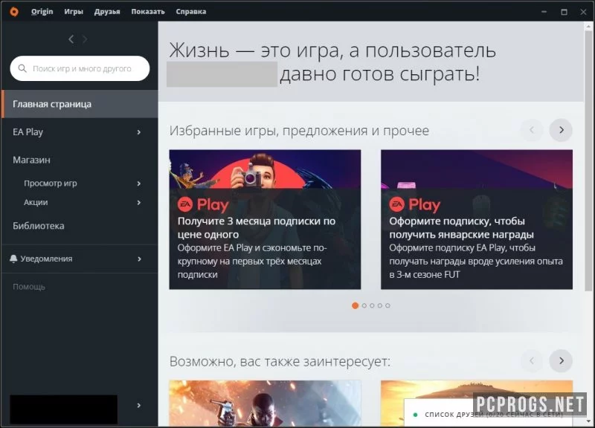Image resolution: width=595 pixels, height=428 pixels.
Task: Open the three months subscription EA Play card
Action: click(x=265, y=219)
